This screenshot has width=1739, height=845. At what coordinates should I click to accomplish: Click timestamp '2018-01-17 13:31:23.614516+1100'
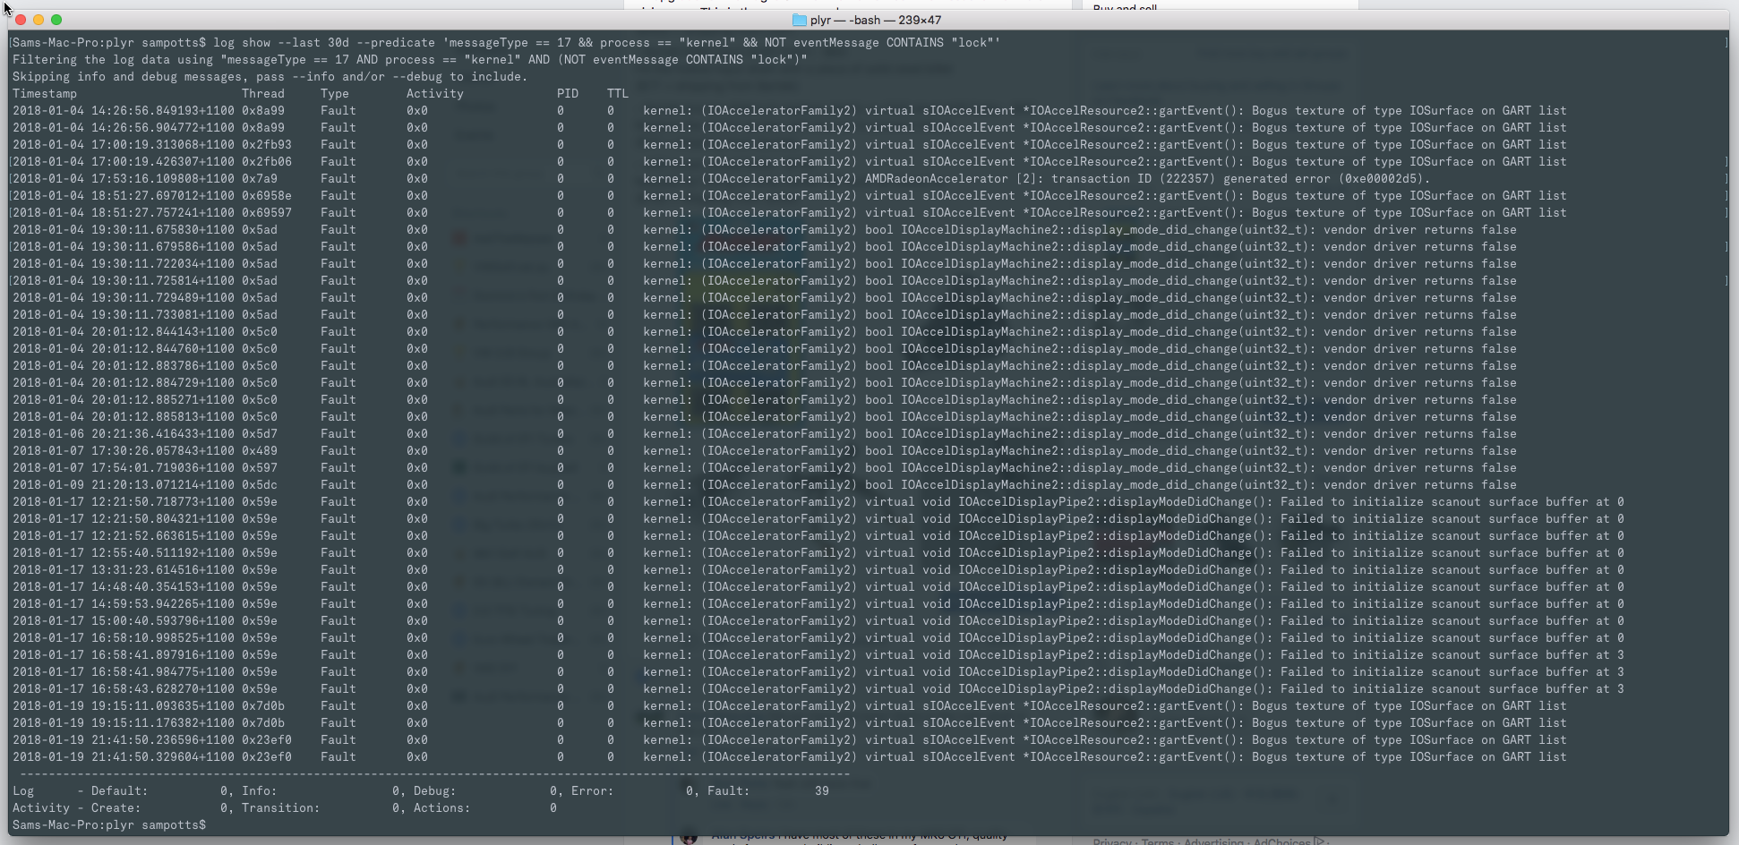[124, 570]
